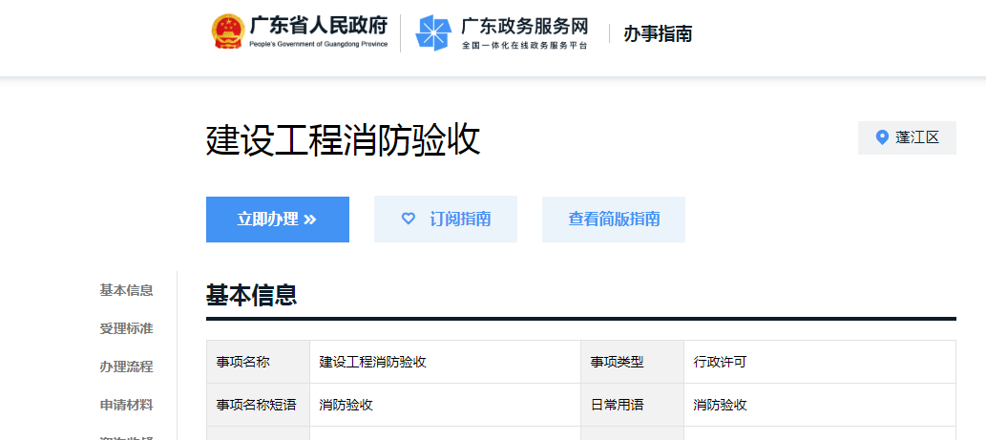Jump to 办理流程 in side navigation

(126, 367)
